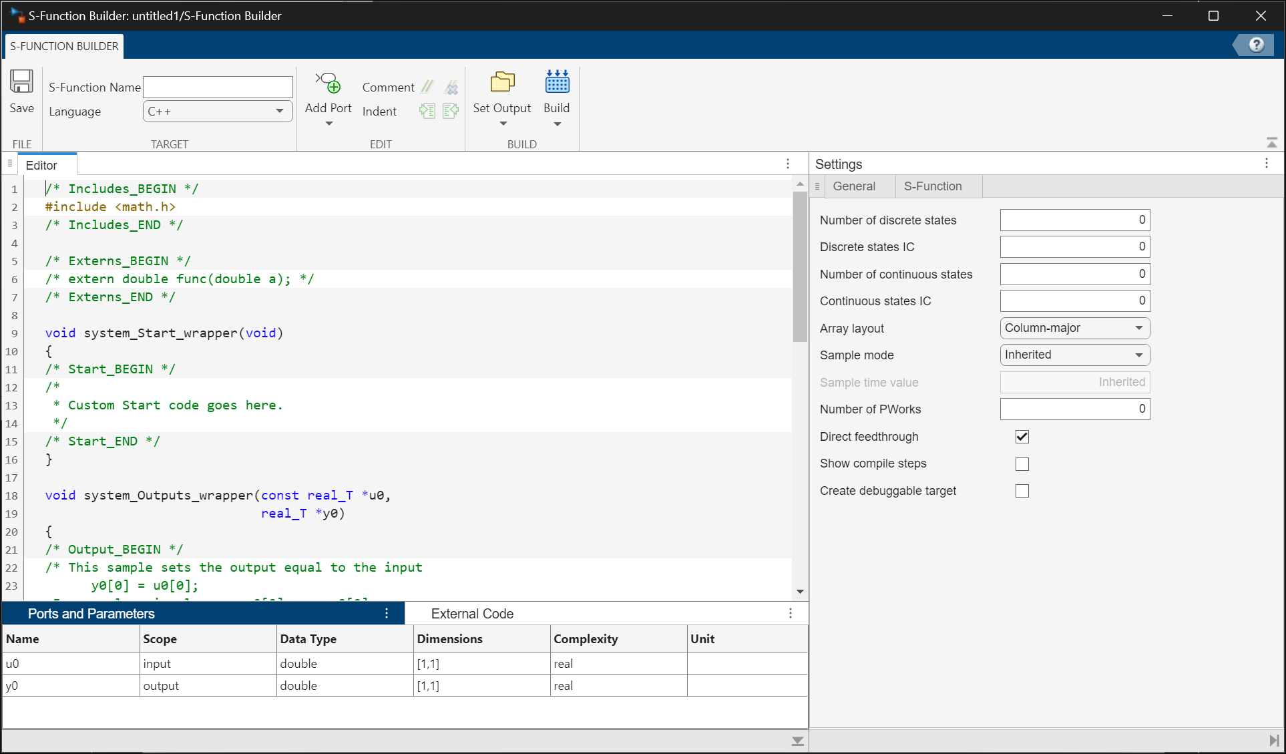Click the Save icon
This screenshot has height=754, width=1286.
click(21, 82)
